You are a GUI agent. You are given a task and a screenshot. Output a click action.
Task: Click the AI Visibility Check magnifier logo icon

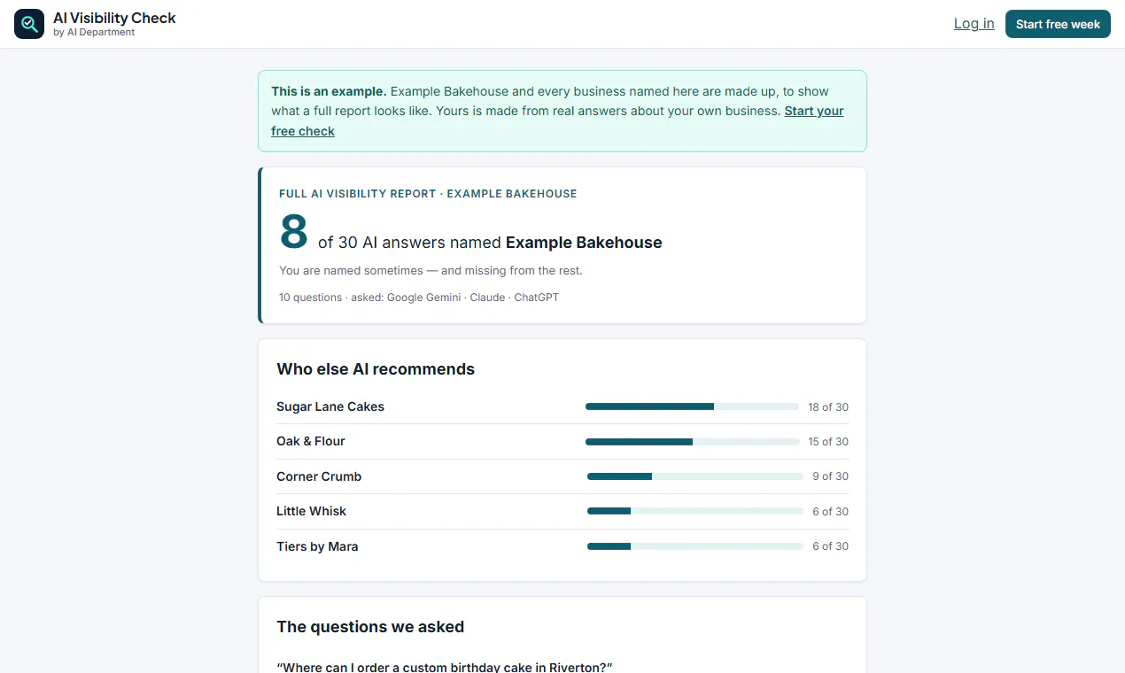(29, 24)
